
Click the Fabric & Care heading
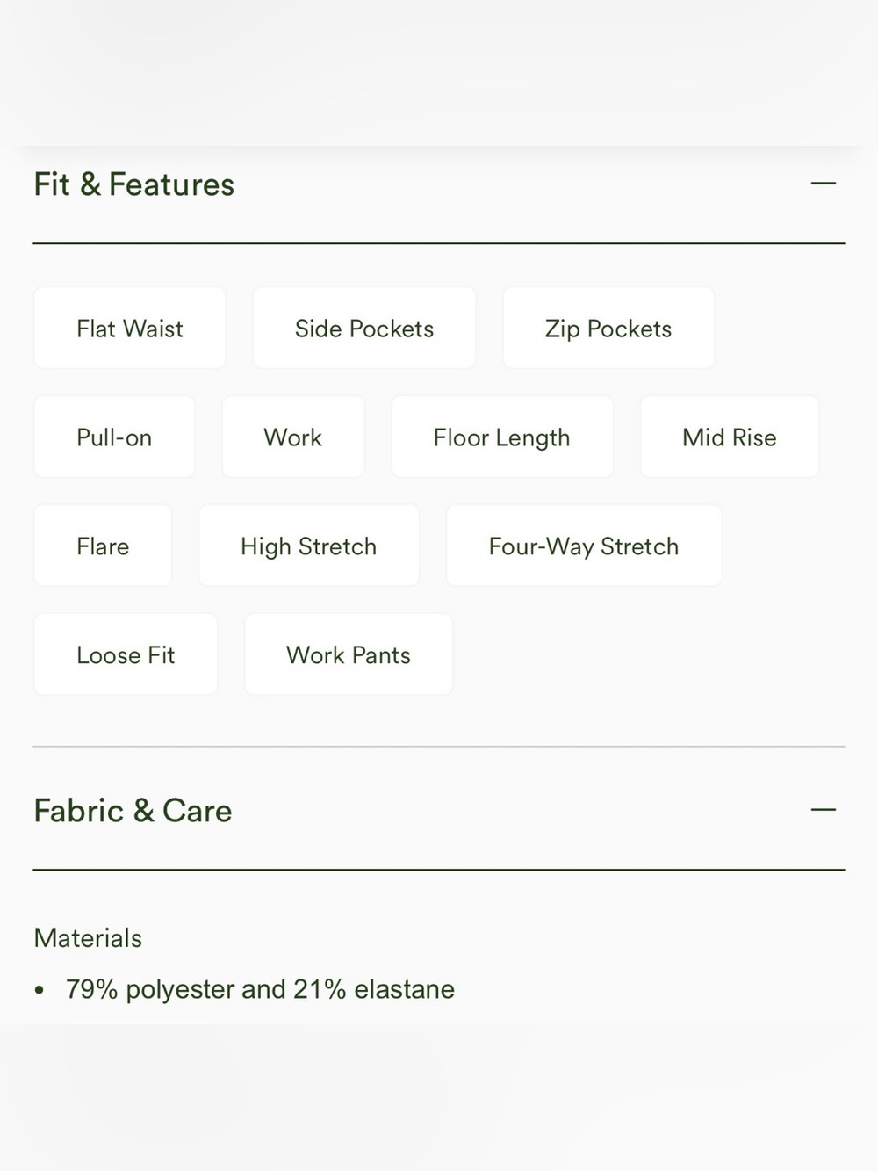133,810
